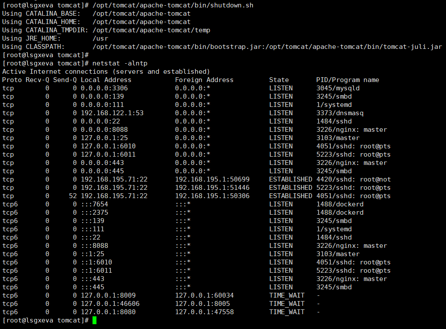Click local address 192.168.122.1:53
Screen dimensions: 446x329
tap(112, 113)
